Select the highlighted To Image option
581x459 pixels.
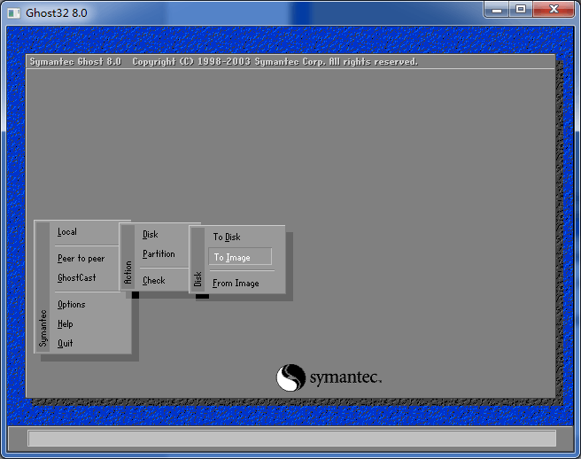point(240,257)
